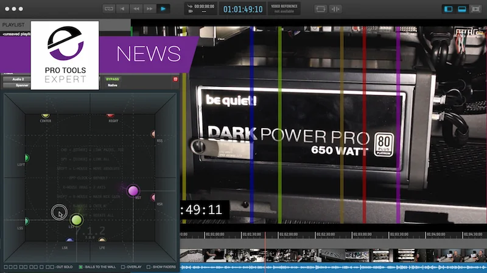487x273 pixels.
Task: Click the red playhead on the timeline ruler
Action: 265,235
